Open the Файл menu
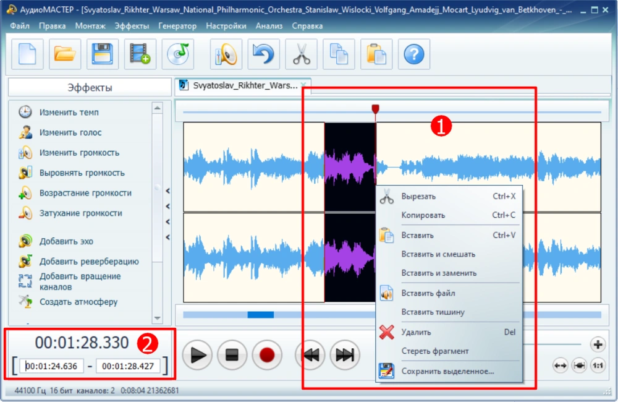 pyautogui.click(x=20, y=26)
